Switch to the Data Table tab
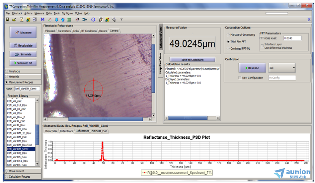 (x=51, y=131)
